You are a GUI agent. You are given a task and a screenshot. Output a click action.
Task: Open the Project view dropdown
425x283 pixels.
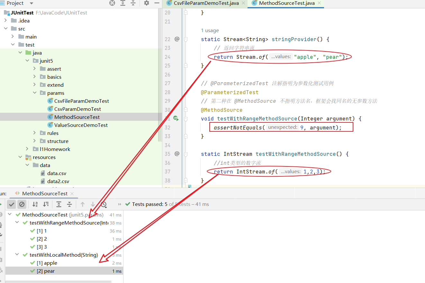click(x=31, y=3)
